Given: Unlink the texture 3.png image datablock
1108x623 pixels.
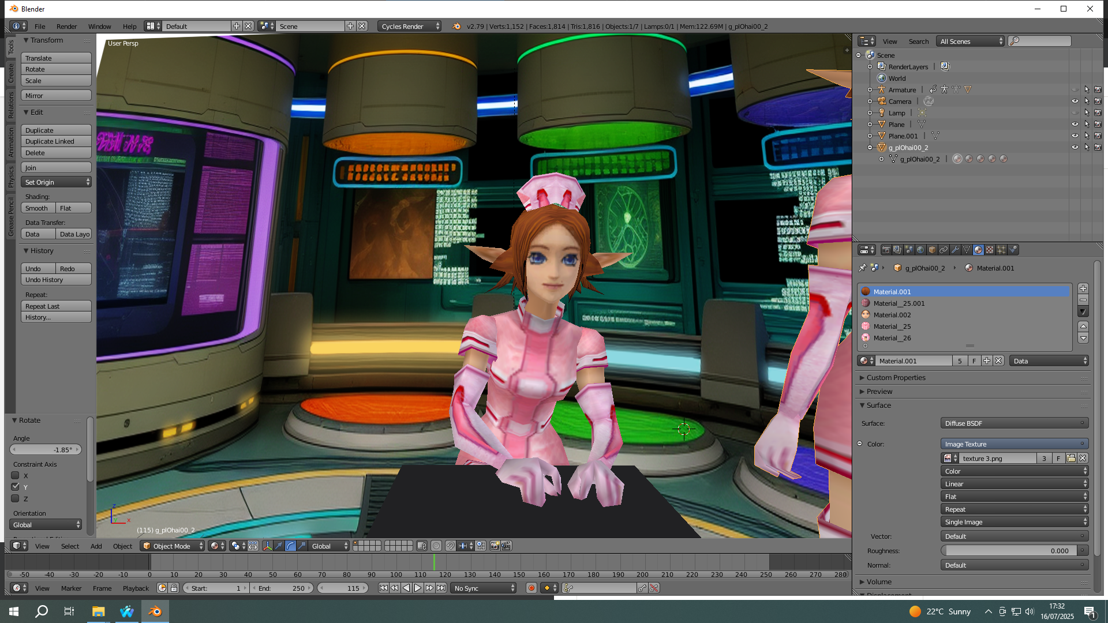Looking at the screenshot, I should (1083, 458).
